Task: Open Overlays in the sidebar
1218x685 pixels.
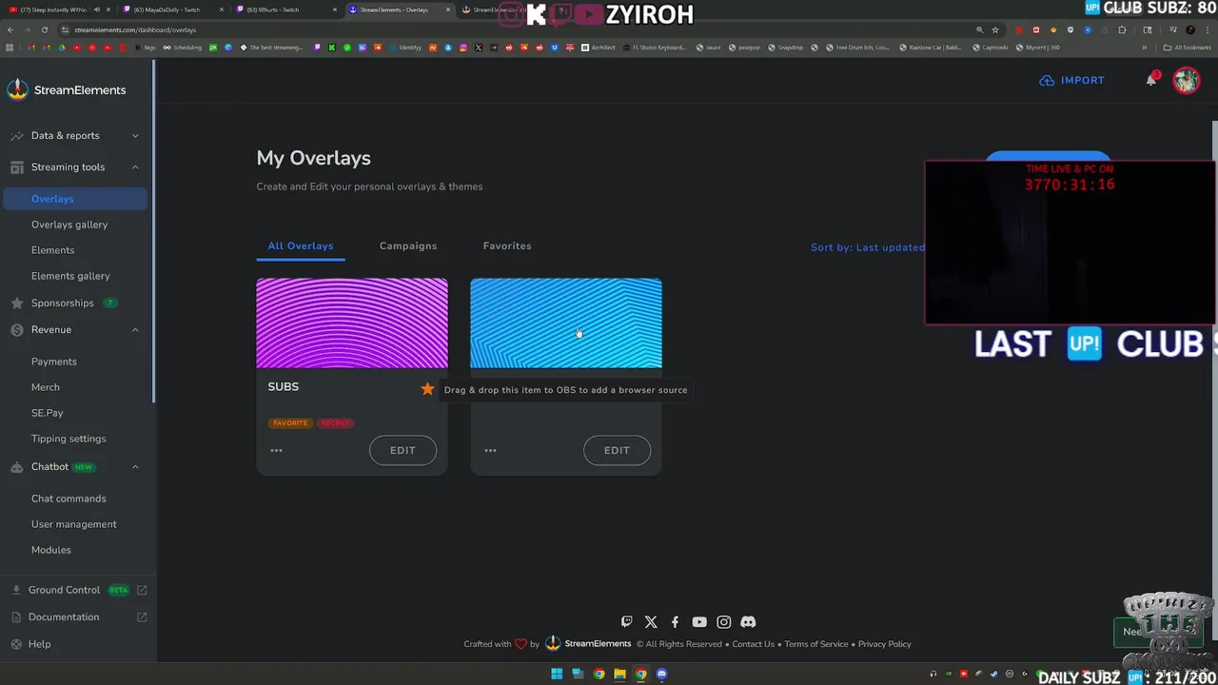Action: (76, 199)
